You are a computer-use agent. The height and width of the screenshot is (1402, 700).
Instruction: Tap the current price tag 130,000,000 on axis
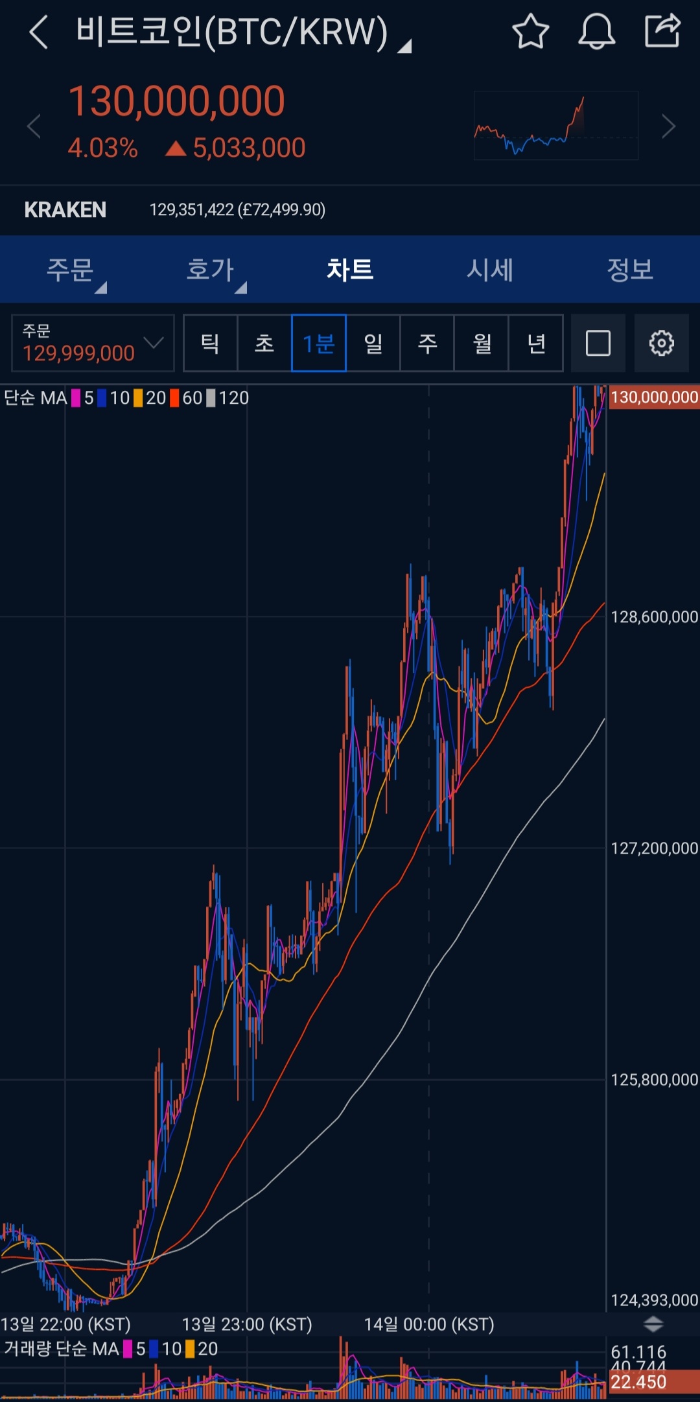[x=654, y=397]
